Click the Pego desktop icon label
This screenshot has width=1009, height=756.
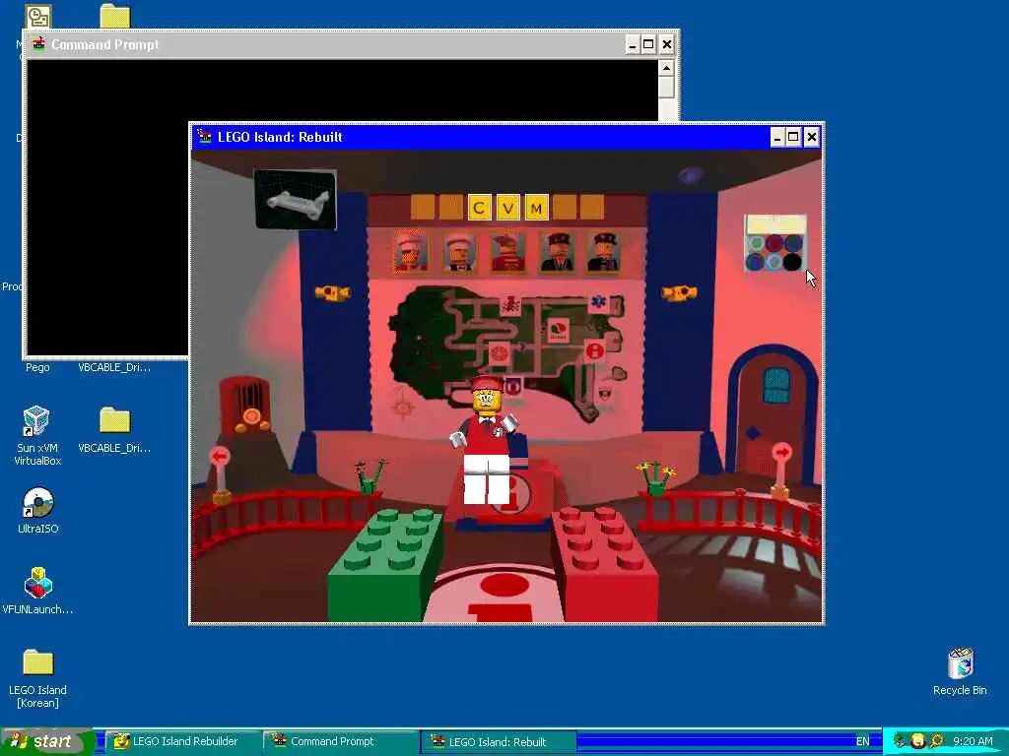tap(37, 368)
